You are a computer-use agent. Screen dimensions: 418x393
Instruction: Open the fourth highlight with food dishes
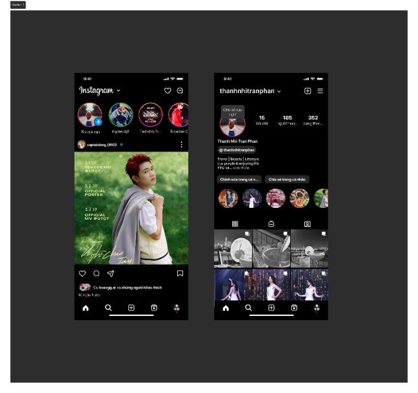[299, 198]
